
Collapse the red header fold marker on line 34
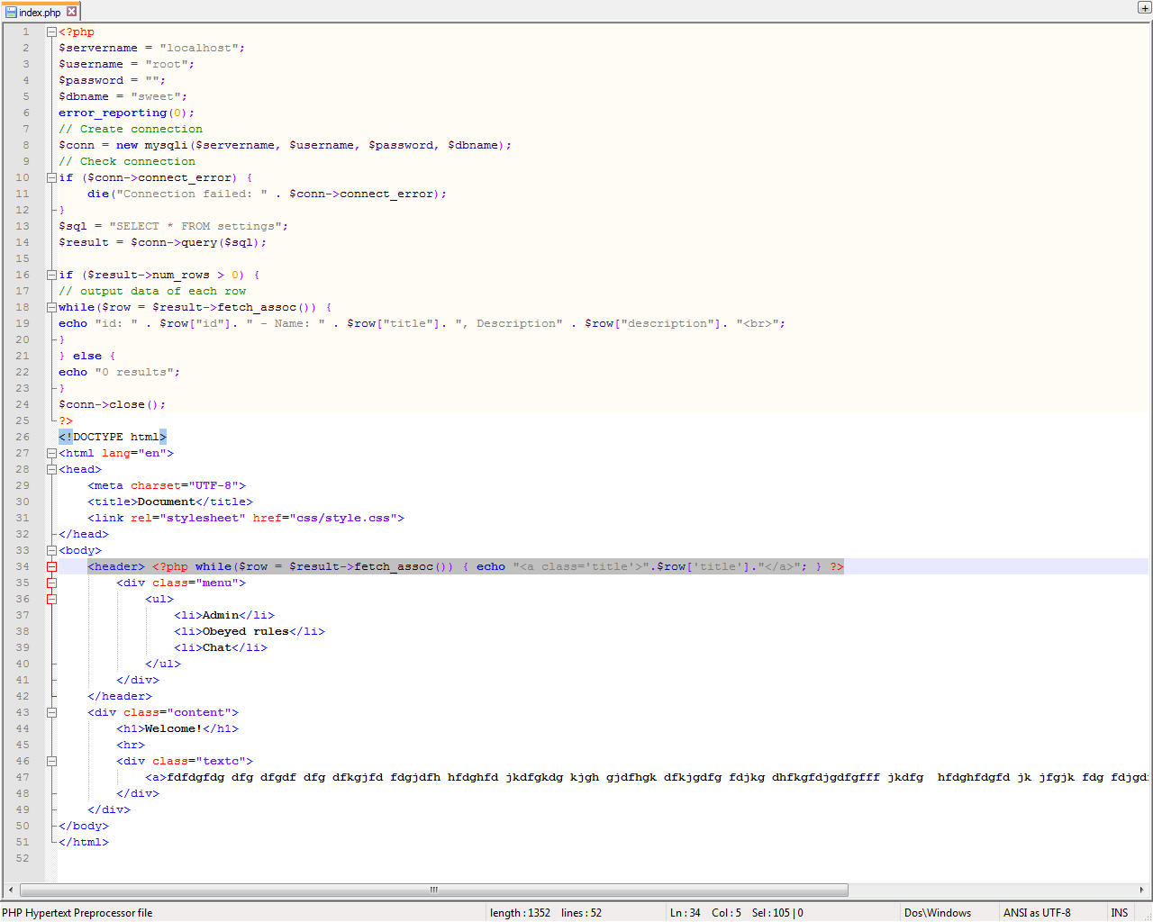51,566
